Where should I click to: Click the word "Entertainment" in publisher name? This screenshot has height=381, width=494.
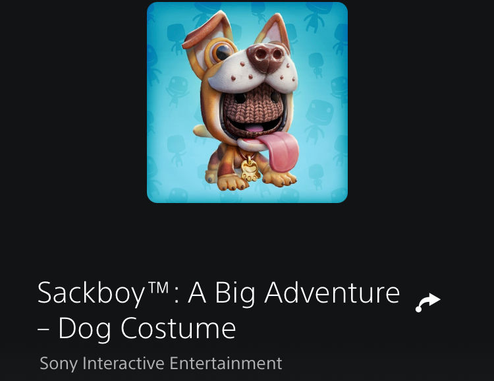click(x=225, y=363)
